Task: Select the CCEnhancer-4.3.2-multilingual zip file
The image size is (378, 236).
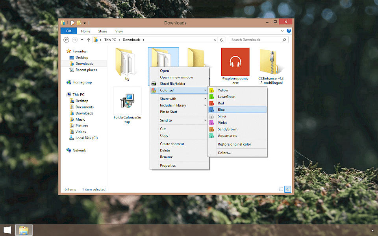Action: pyautogui.click(x=271, y=66)
